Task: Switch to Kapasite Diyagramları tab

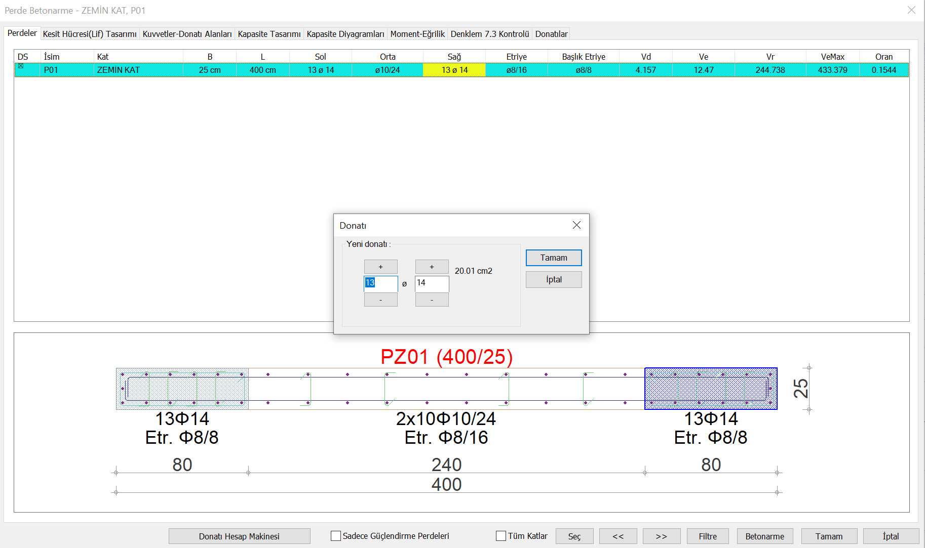Action: (345, 34)
